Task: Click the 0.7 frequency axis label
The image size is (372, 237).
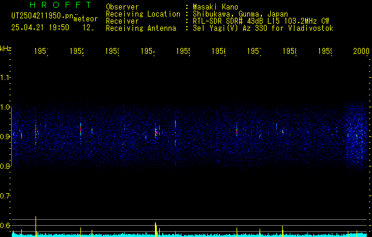Action: click(x=5, y=196)
